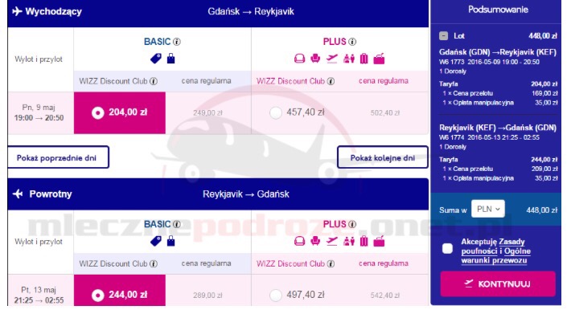Select the 457,40 zł outbound PLUS fare radio
567x318 pixels.
tap(276, 113)
